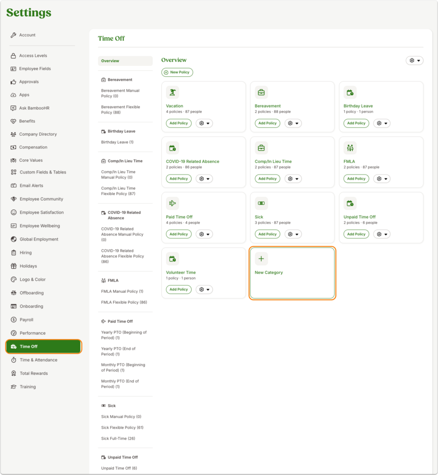
Task: Open Unpaid Time Off (6) policy link
Action: (x=119, y=468)
